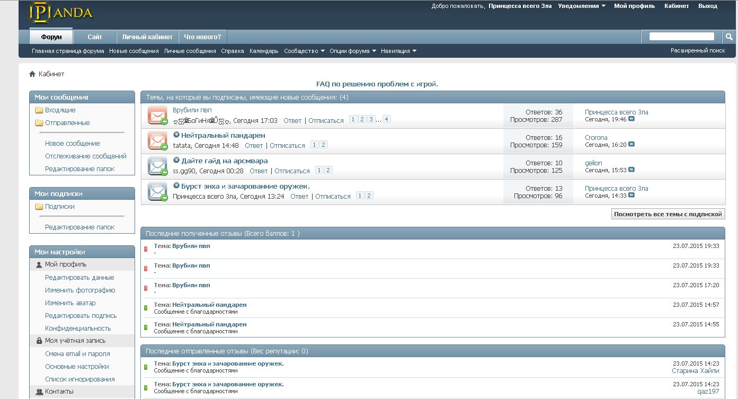738x399 pixels.
Task: Click the envelope icon for Врубили пвп
Action: point(157,116)
